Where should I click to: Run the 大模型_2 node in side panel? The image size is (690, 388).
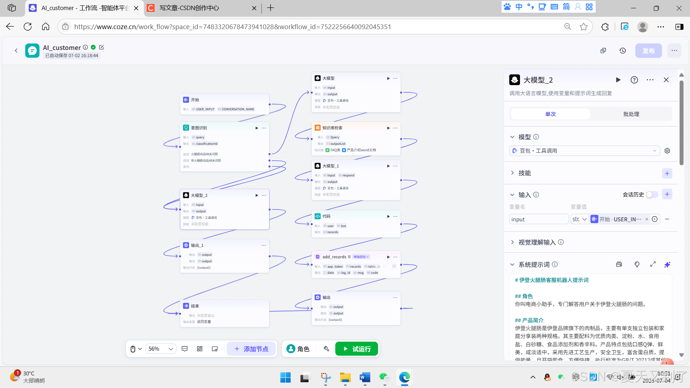click(x=618, y=80)
